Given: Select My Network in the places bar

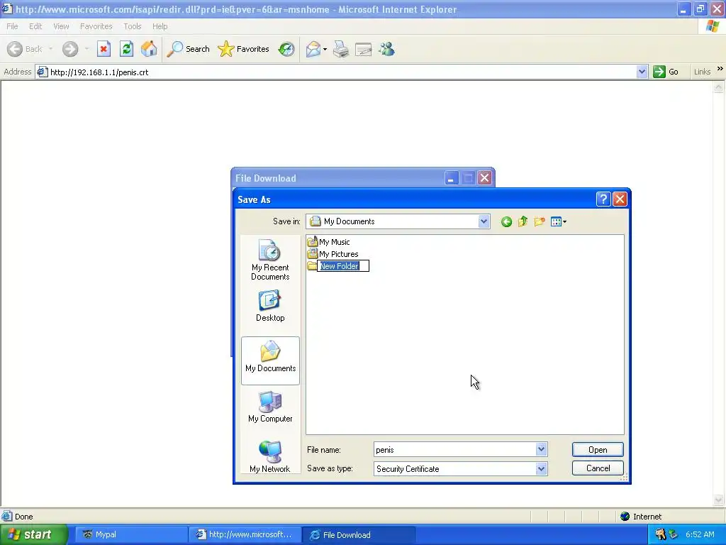Looking at the screenshot, I should point(270,456).
